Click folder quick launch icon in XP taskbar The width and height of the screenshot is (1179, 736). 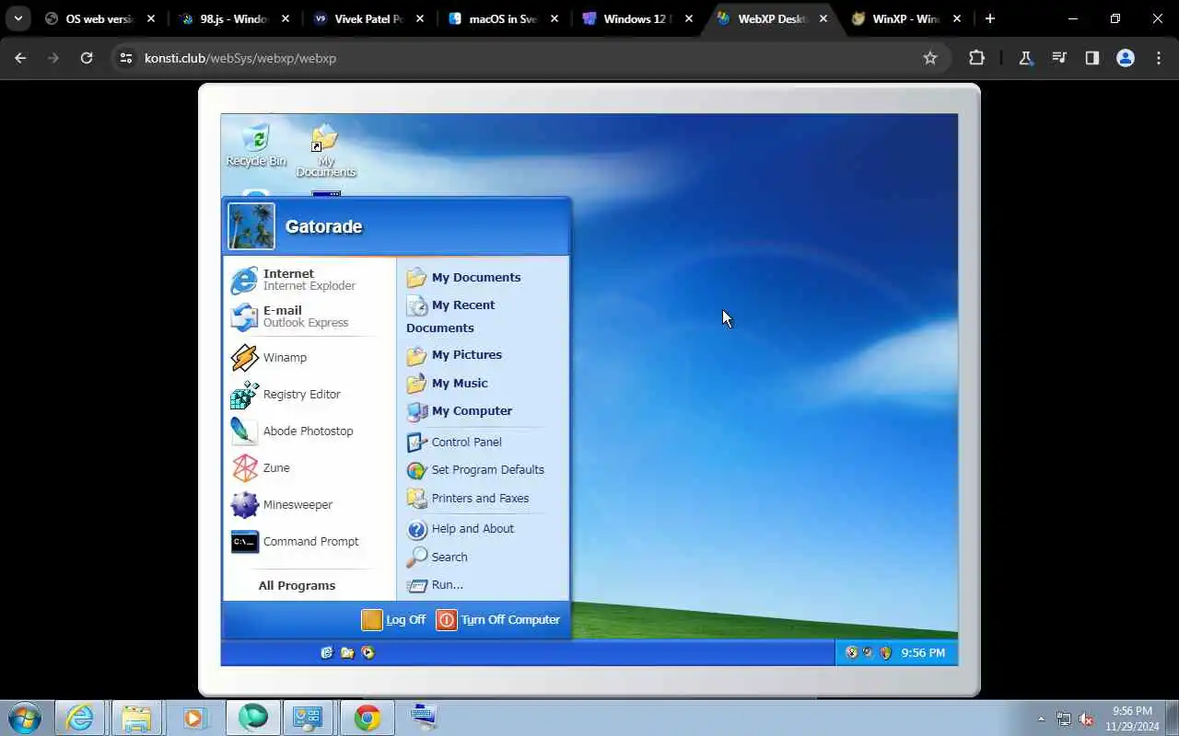[347, 652]
